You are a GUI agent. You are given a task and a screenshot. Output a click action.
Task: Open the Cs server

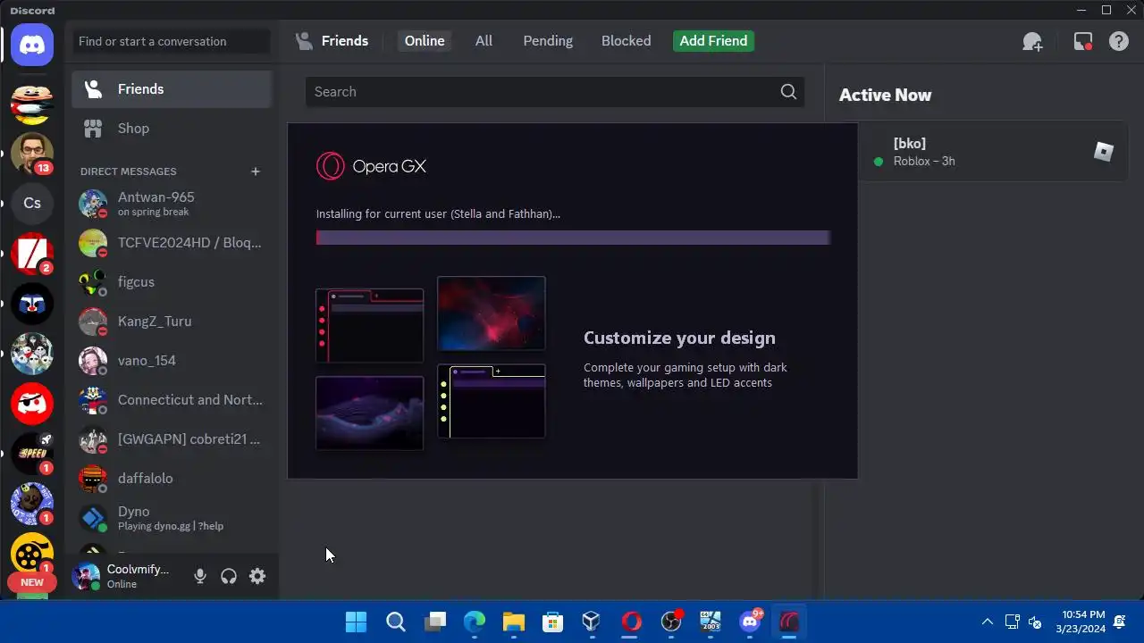[x=32, y=204]
